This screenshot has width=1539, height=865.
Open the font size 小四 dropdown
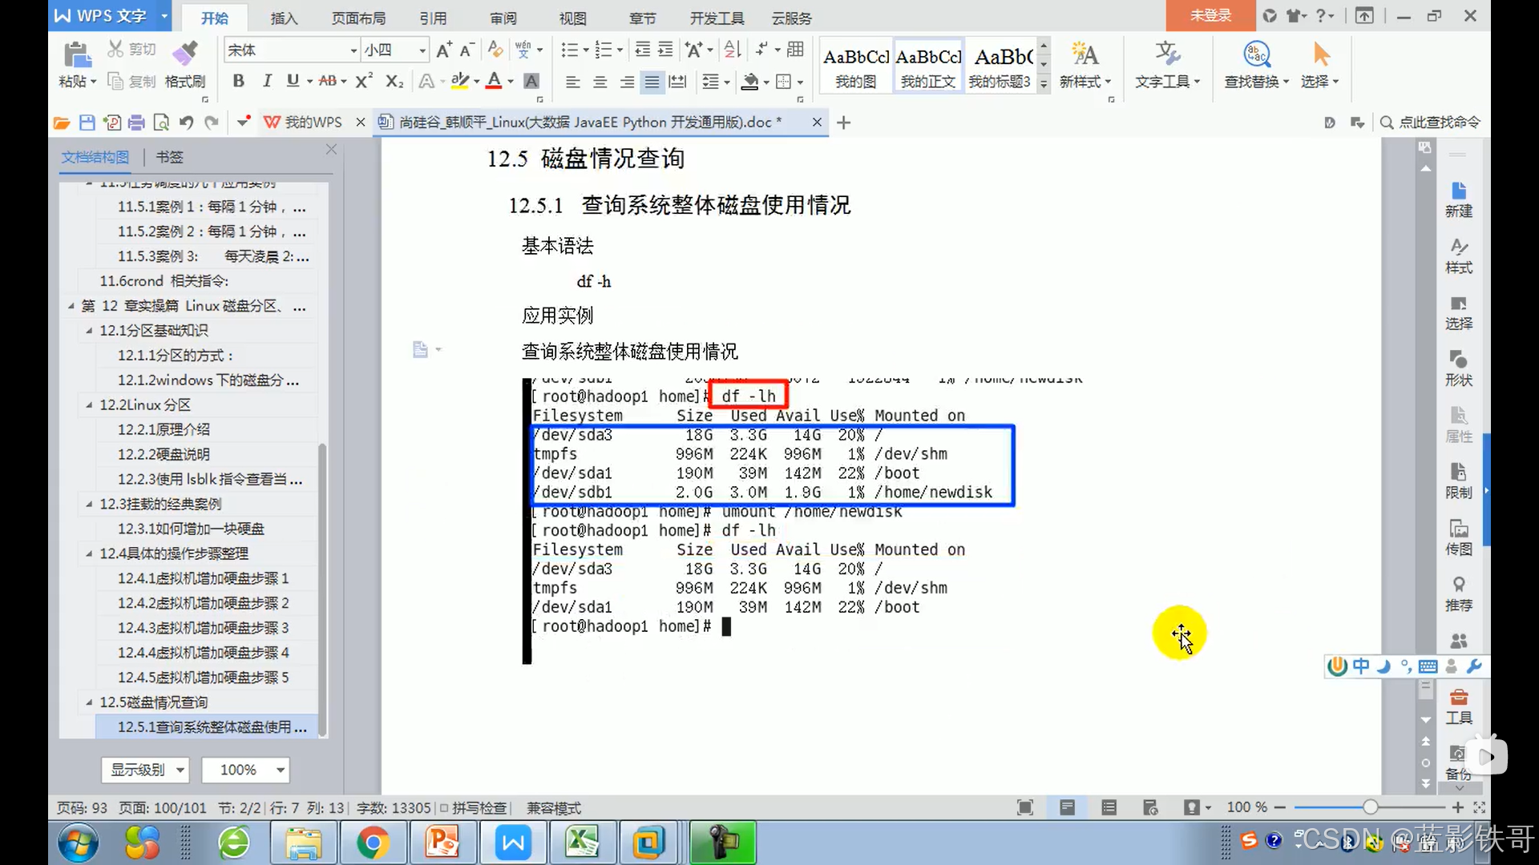tap(422, 50)
